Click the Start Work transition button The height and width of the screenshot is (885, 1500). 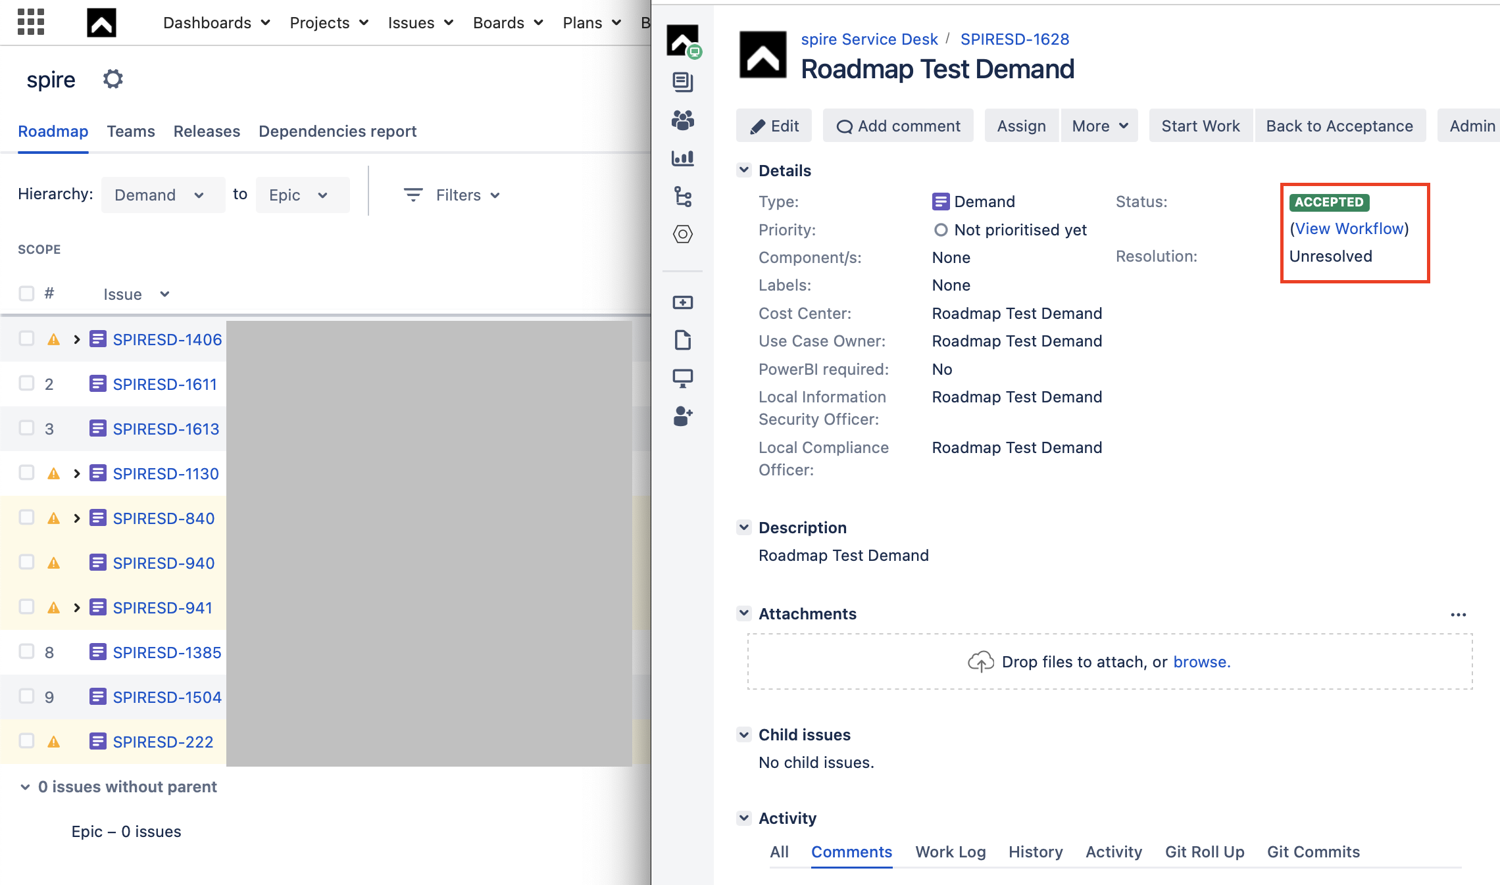pyautogui.click(x=1201, y=126)
